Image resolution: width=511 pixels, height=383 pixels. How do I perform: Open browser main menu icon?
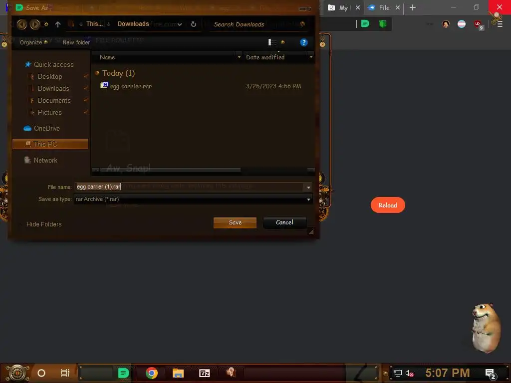coord(500,24)
